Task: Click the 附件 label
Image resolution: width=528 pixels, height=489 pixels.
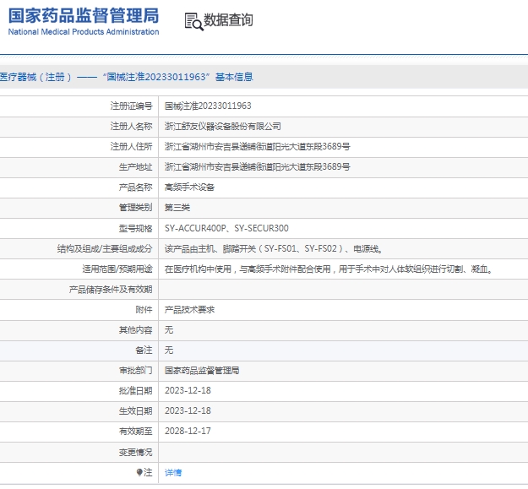Action: (x=144, y=310)
